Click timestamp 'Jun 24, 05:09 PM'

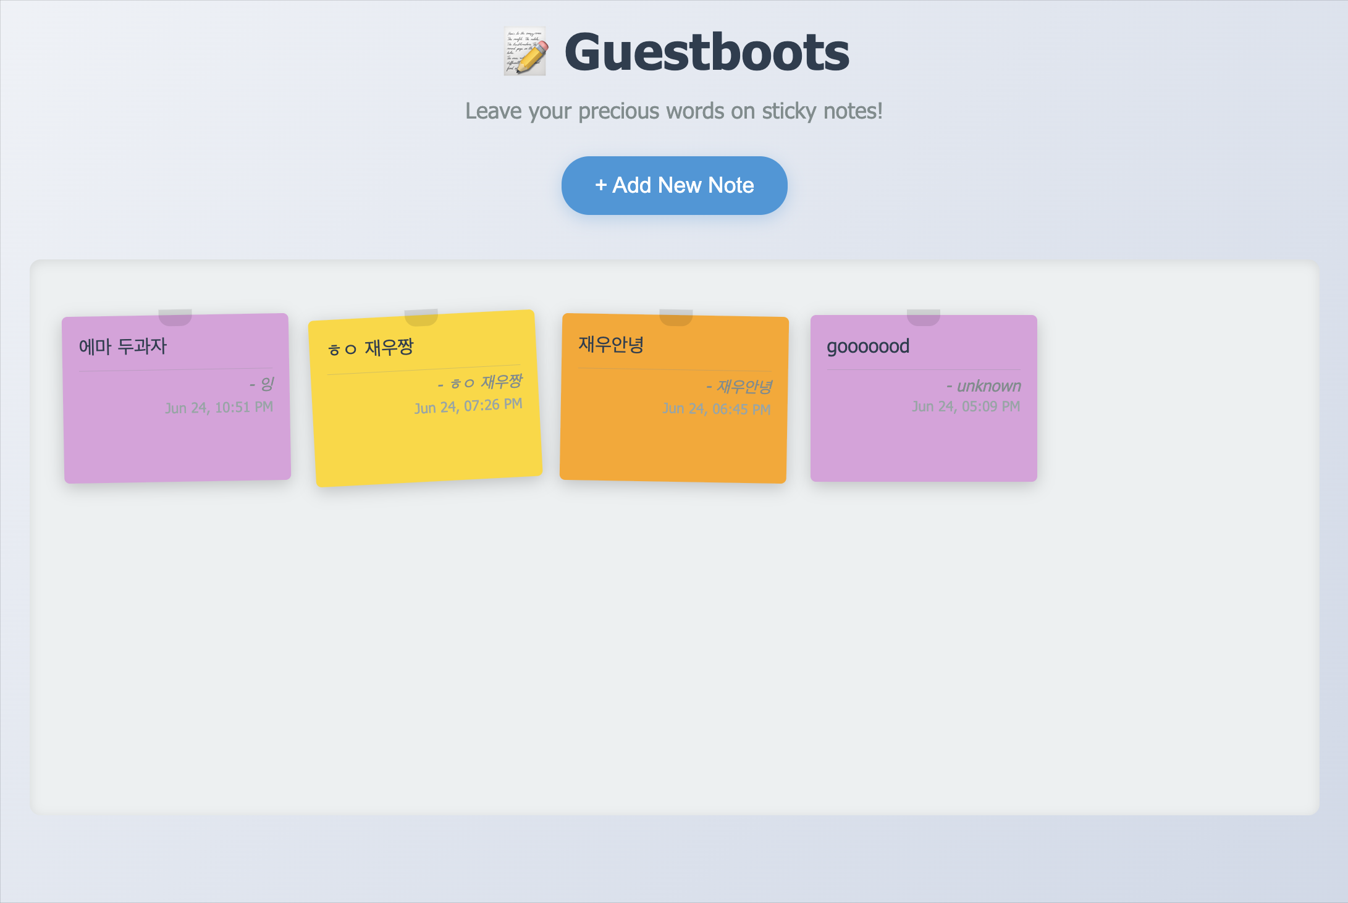[966, 406]
